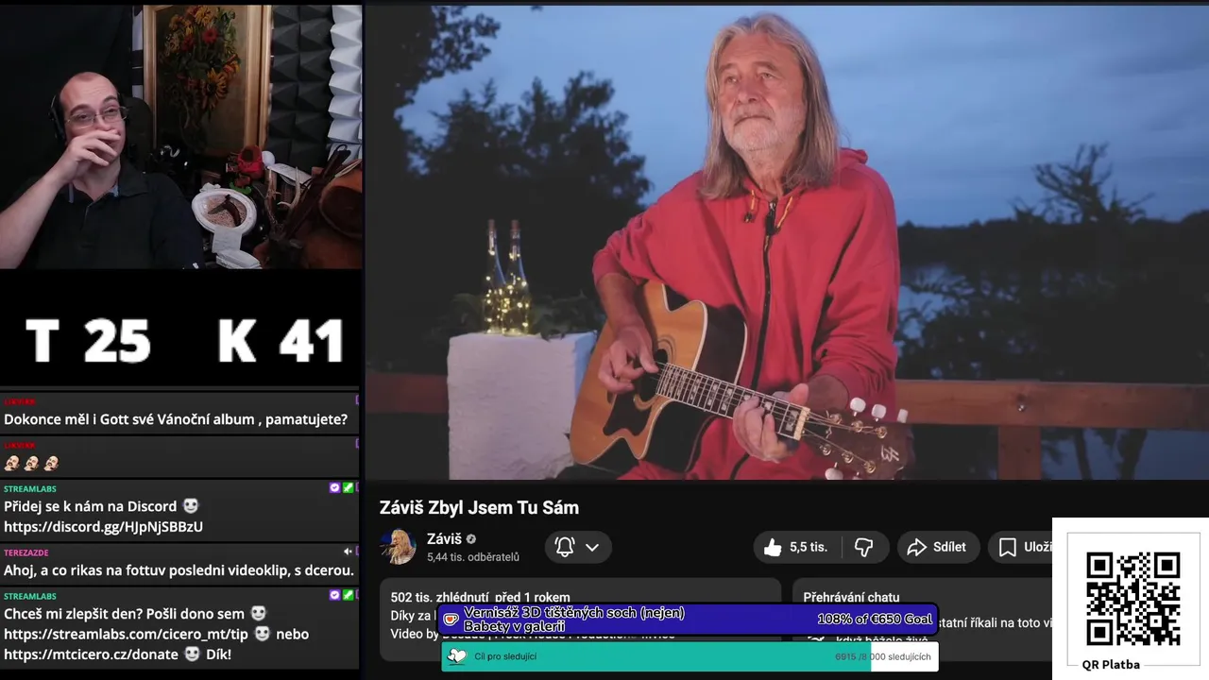Expand the notification options chevron
Screen dimensions: 1209x680
(592, 547)
